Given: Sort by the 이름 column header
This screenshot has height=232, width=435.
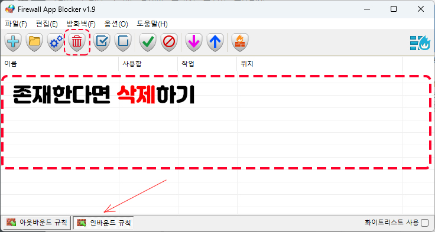Looking at the screenshot, I should click(x=59, y=64).
